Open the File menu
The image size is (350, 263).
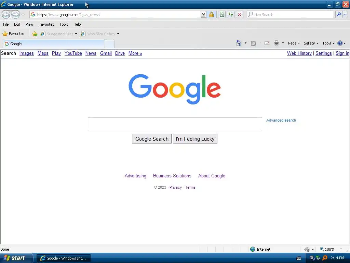(x=6, y=24)
